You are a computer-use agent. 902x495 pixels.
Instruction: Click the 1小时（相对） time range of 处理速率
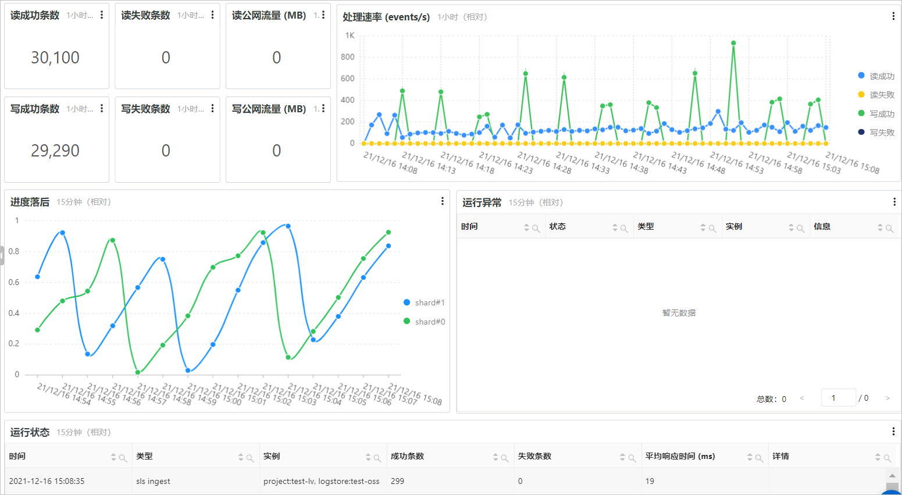[462, 17]
